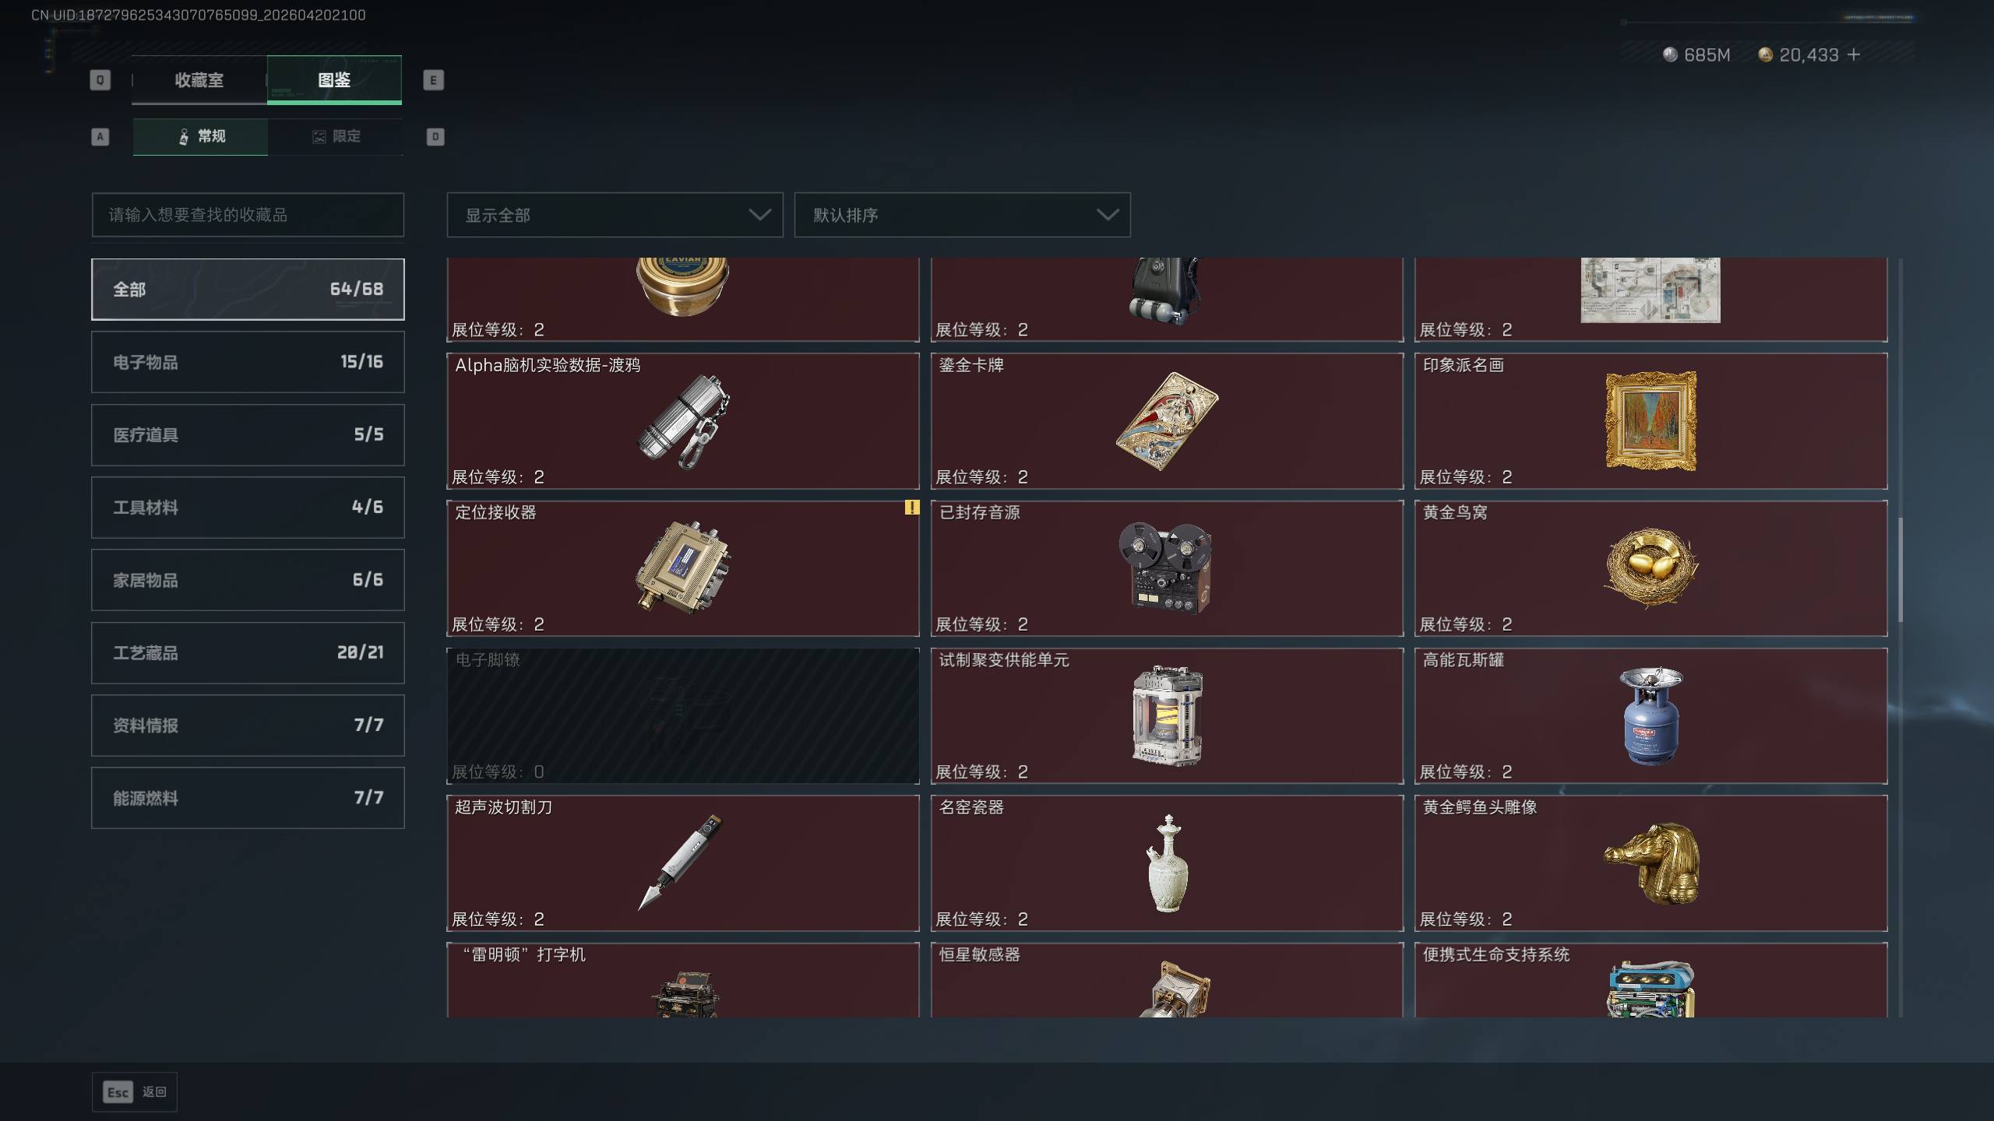Screen dimensions: 1994x1121
Task: Click the 请输入想要查找的收藏品 search field
Action: pyautogui.click(x=248, y=215)
